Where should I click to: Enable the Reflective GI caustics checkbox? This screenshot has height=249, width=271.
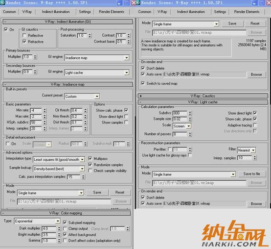click(24, 35)
